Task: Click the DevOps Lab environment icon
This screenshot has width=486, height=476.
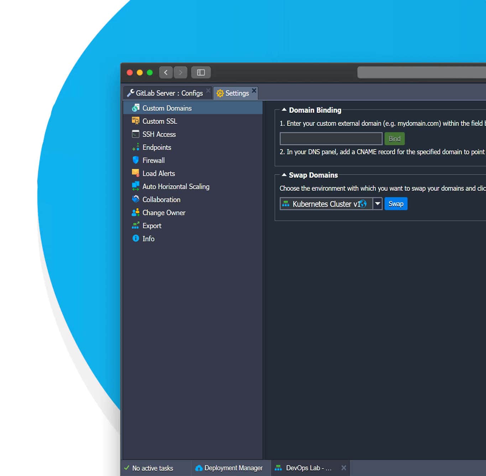Action: pos(278,468)
